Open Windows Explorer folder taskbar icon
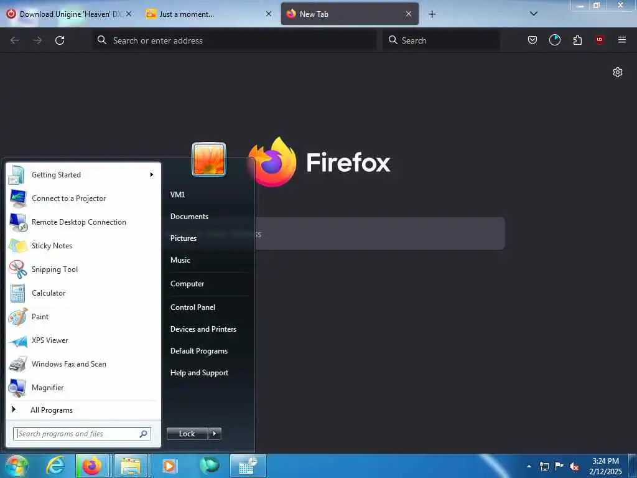Image resolution: width=637 pixels, height=478 pixels. [131, 466]
